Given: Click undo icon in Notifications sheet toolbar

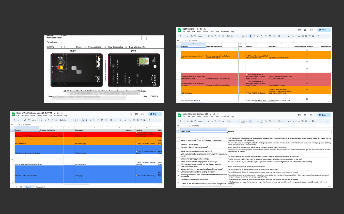Looking at the screenshot, I should [x=184, y=36].
